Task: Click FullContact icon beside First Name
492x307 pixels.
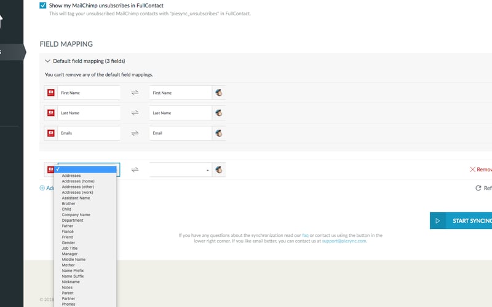Action: (x=51, y=93)
